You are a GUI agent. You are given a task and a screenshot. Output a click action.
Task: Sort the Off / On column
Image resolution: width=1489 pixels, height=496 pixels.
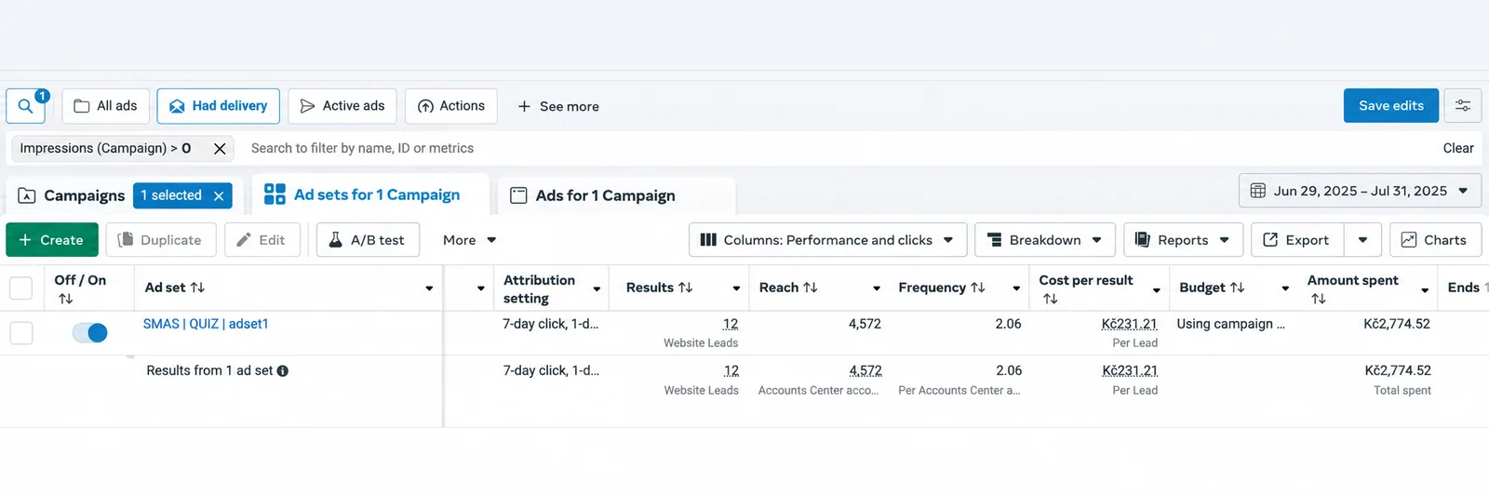tap(65, 299)
